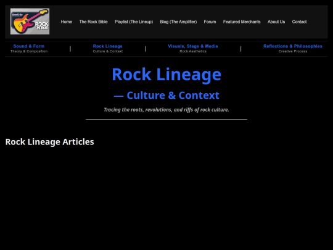
Task: Click the Culture & Context nav subtitle
Action: pos(108,51)
